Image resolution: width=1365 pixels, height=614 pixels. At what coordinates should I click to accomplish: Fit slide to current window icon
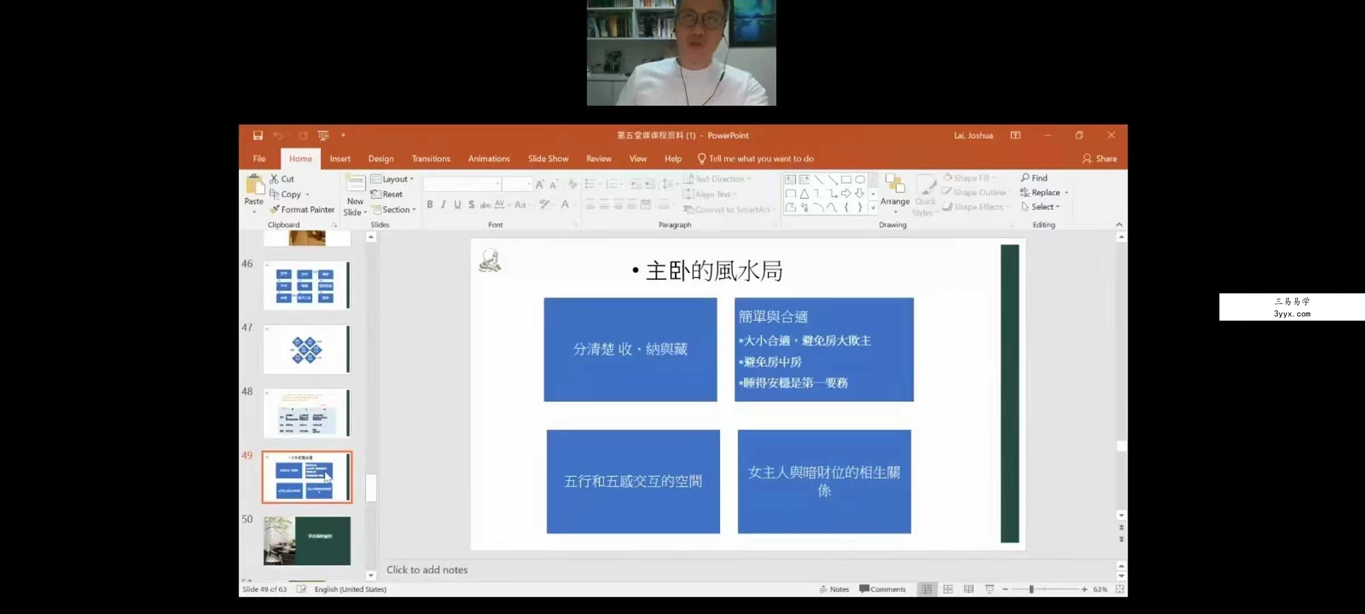1119,589
